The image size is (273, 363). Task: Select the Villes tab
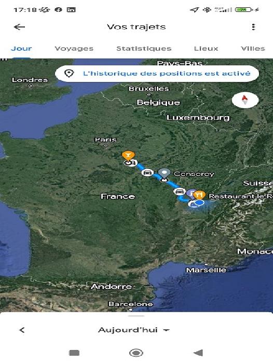tap(253, 49)
